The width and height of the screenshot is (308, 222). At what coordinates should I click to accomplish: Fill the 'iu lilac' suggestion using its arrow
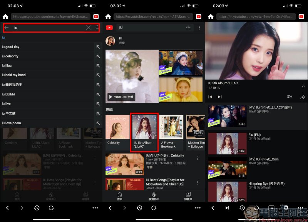[x=98, y=66]
